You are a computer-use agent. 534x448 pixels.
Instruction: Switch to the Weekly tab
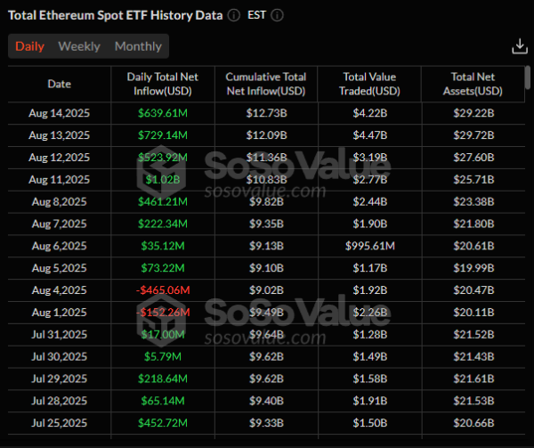(x=79, y=46)
